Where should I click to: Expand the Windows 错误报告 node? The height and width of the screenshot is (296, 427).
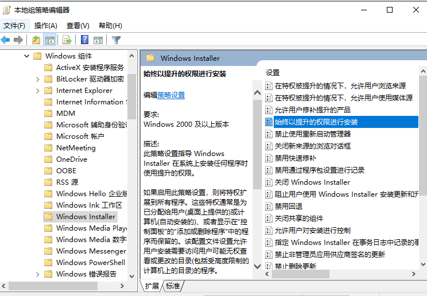point(37,274)
